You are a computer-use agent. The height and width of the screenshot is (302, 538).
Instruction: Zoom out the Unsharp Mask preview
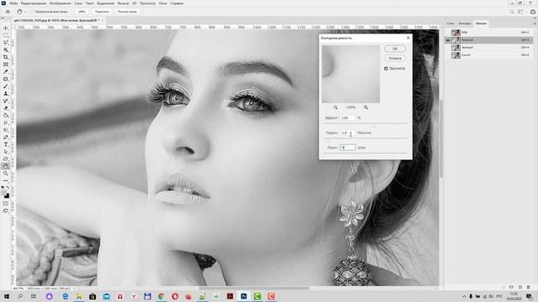click(335, 107)
